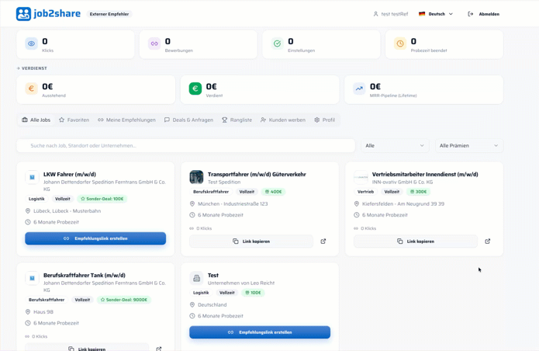
Task: Click the Abmelden logout button
Action: point(484,14)
